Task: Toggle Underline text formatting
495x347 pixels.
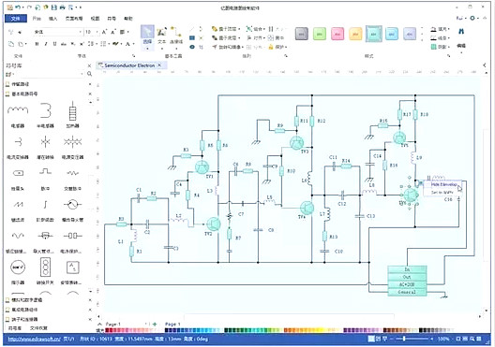Action: (x=54, y=44)
